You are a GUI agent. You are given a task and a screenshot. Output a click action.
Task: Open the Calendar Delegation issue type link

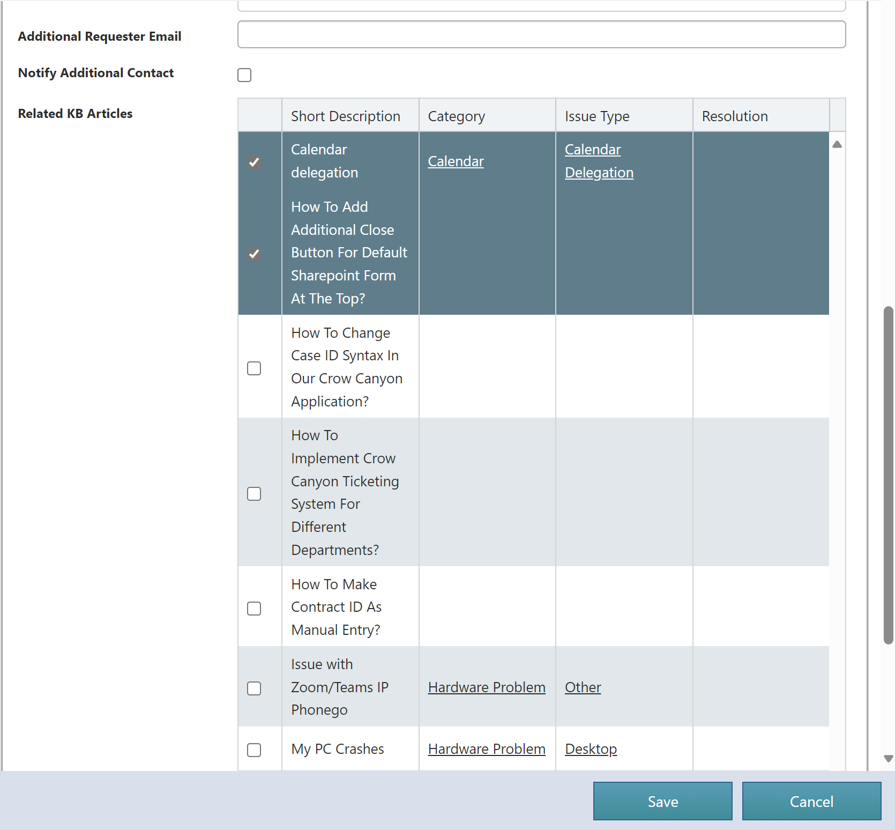[x=599, y=161]
